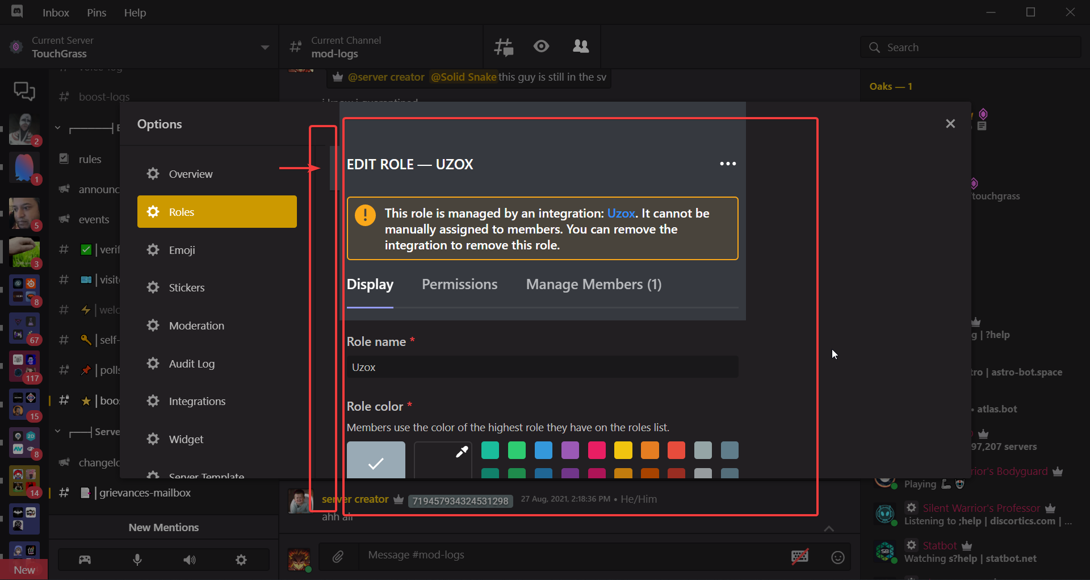Pick the green role color swatch
This screenshot has height=580, width=1090.
point(517,450)
